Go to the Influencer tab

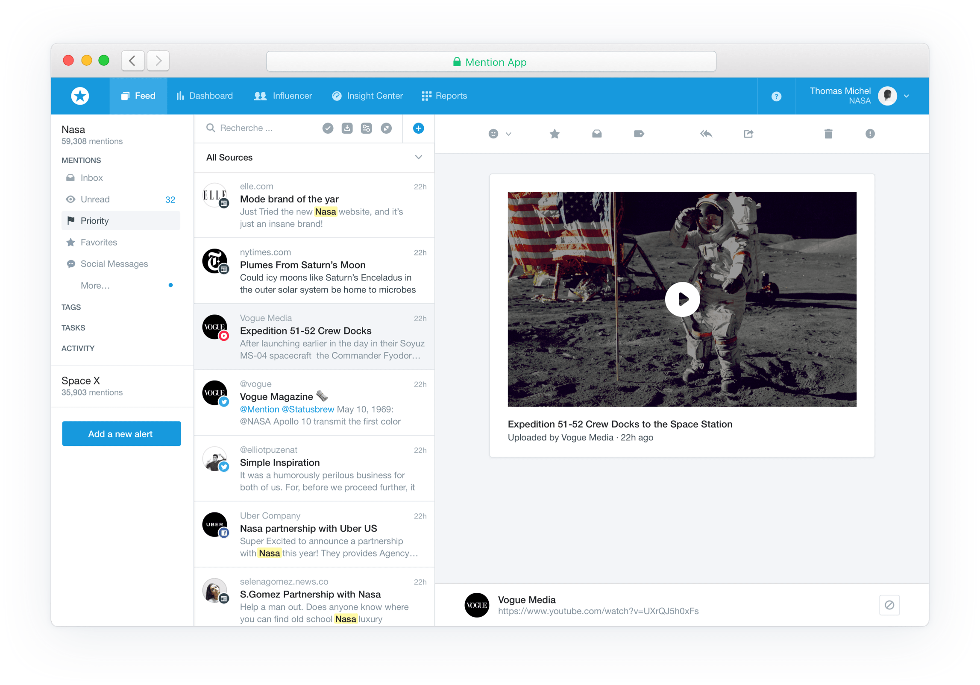coord(283,96)
